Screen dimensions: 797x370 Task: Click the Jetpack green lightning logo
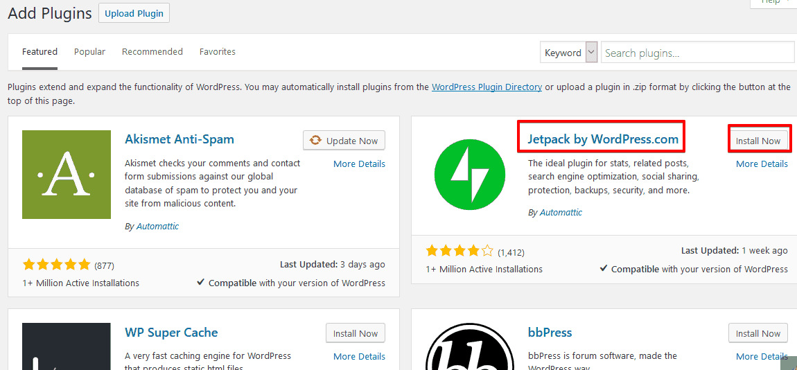click(470, 175)
